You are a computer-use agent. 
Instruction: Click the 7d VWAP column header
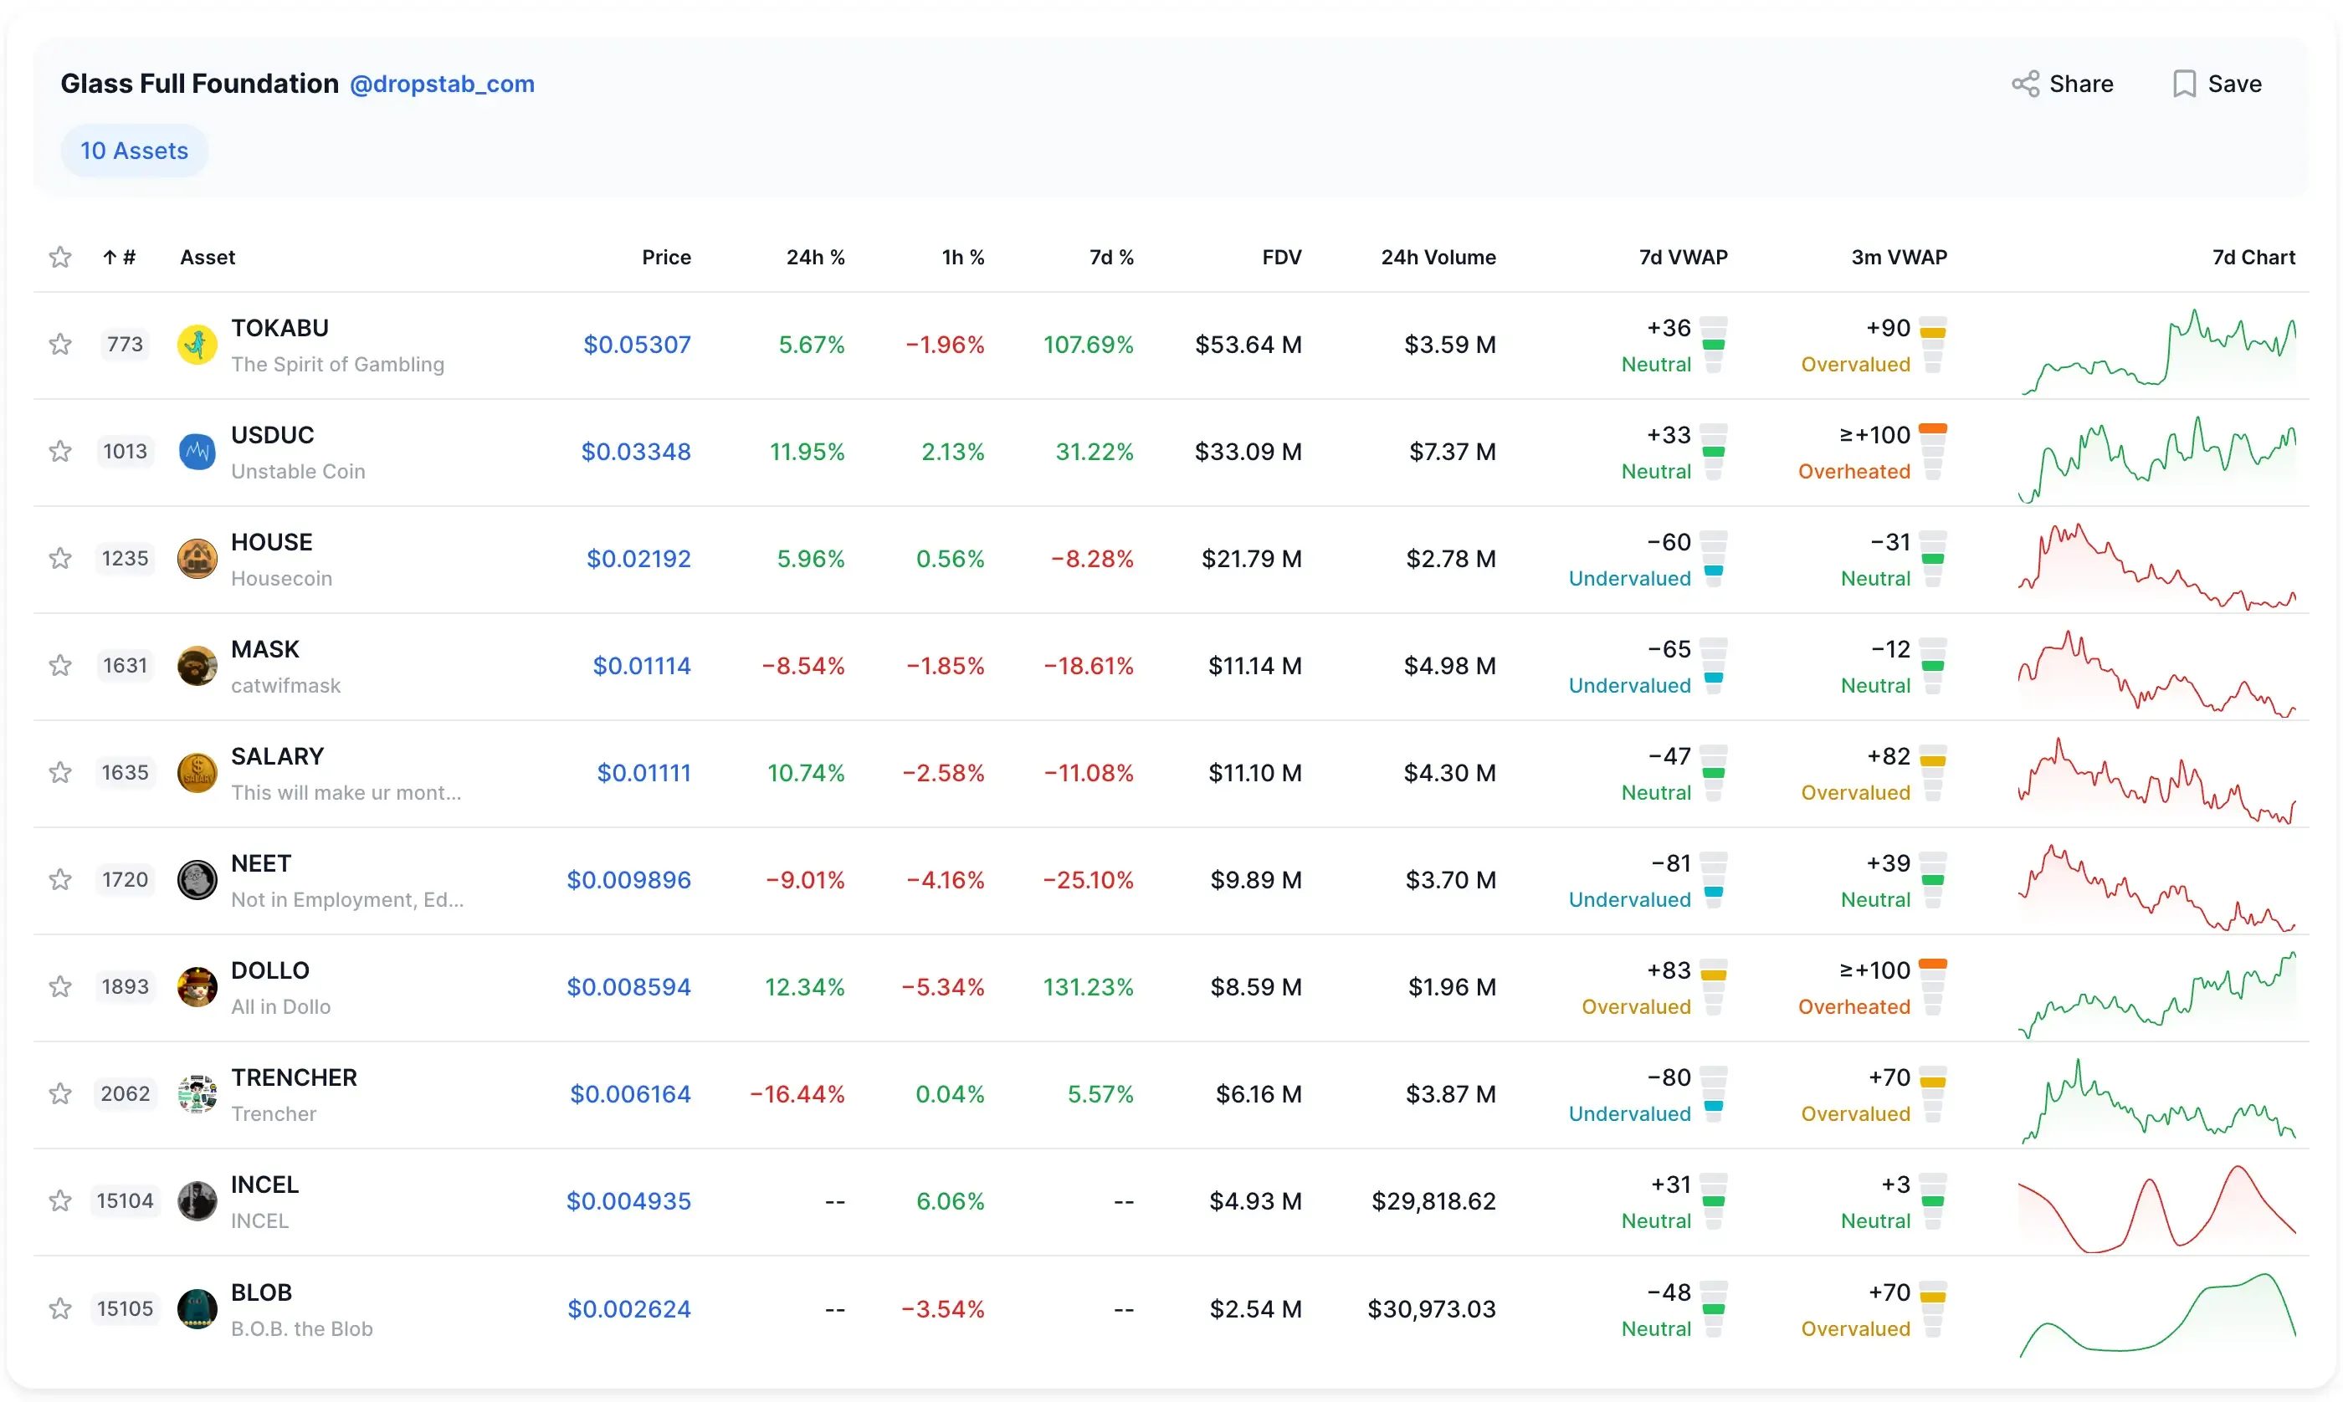1682,257
